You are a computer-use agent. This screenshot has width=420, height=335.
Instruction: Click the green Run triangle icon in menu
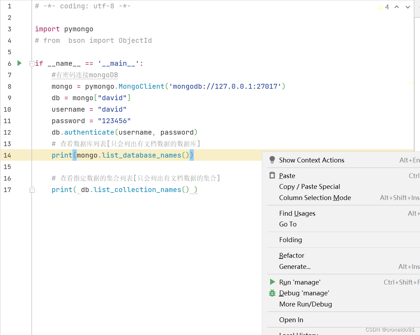tap(272, 282)
